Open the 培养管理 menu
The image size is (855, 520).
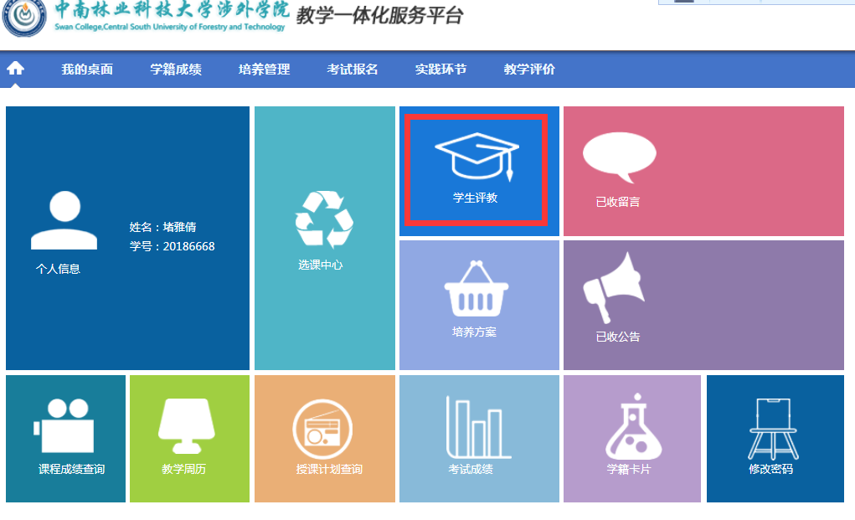264,70
